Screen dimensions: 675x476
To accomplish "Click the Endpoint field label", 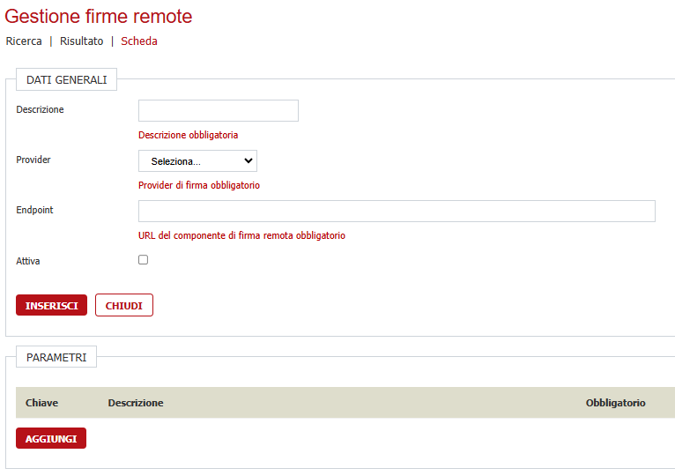I will [x=35, y=210].
